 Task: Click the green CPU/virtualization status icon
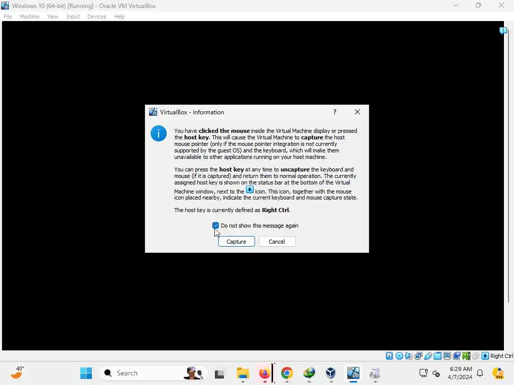point(466,356)
